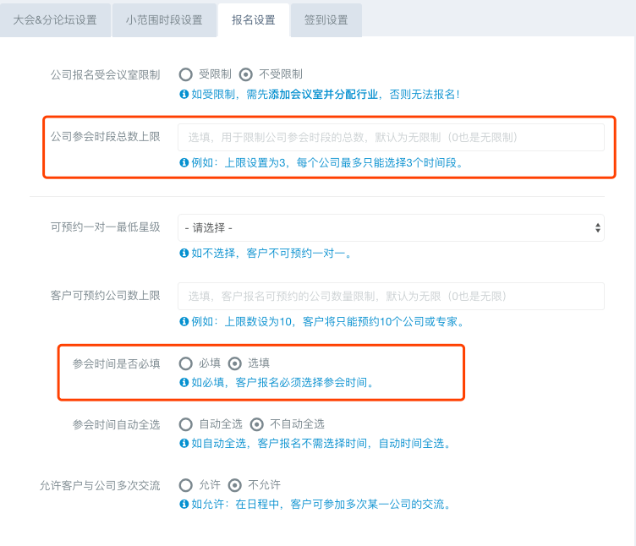Viewport: 636px width, 546px height.
Task: Focus 公司参会时段总数上限 input field
Action: pos(391,138)
